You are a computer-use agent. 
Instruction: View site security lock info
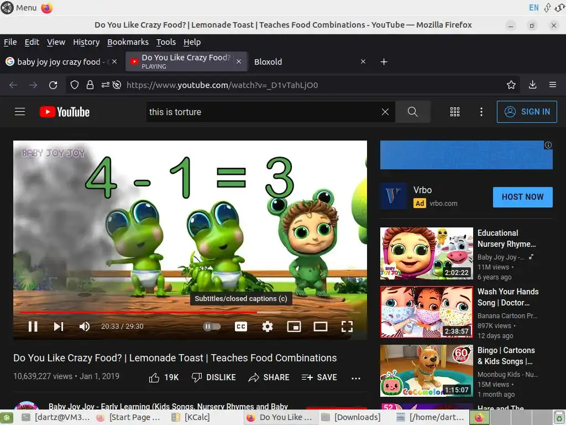[x=90, y=85]
